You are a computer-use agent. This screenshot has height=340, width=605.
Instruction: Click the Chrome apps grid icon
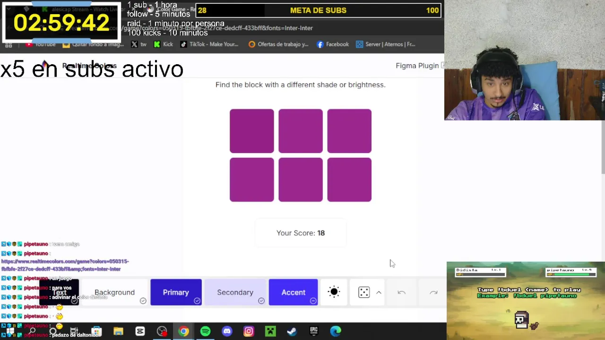click(x=9, y=45)
